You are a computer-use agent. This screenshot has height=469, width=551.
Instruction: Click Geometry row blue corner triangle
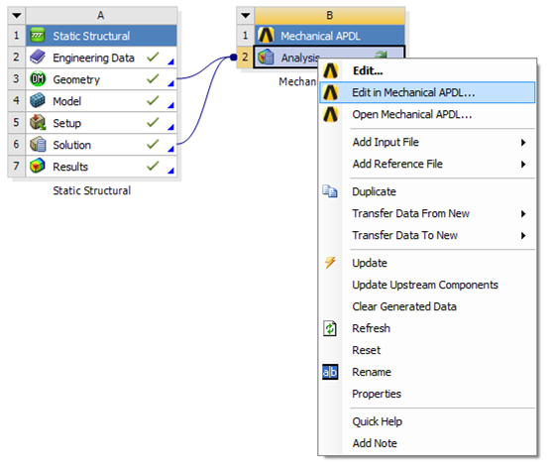tap(171, 83)
